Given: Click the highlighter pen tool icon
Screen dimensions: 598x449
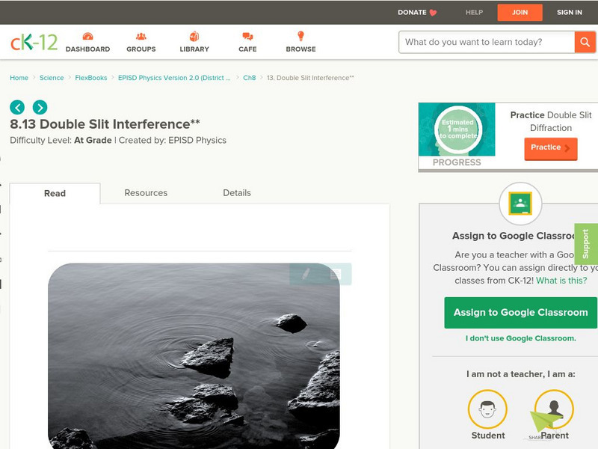Looking at the screenshot, I should tap(306, 275).
